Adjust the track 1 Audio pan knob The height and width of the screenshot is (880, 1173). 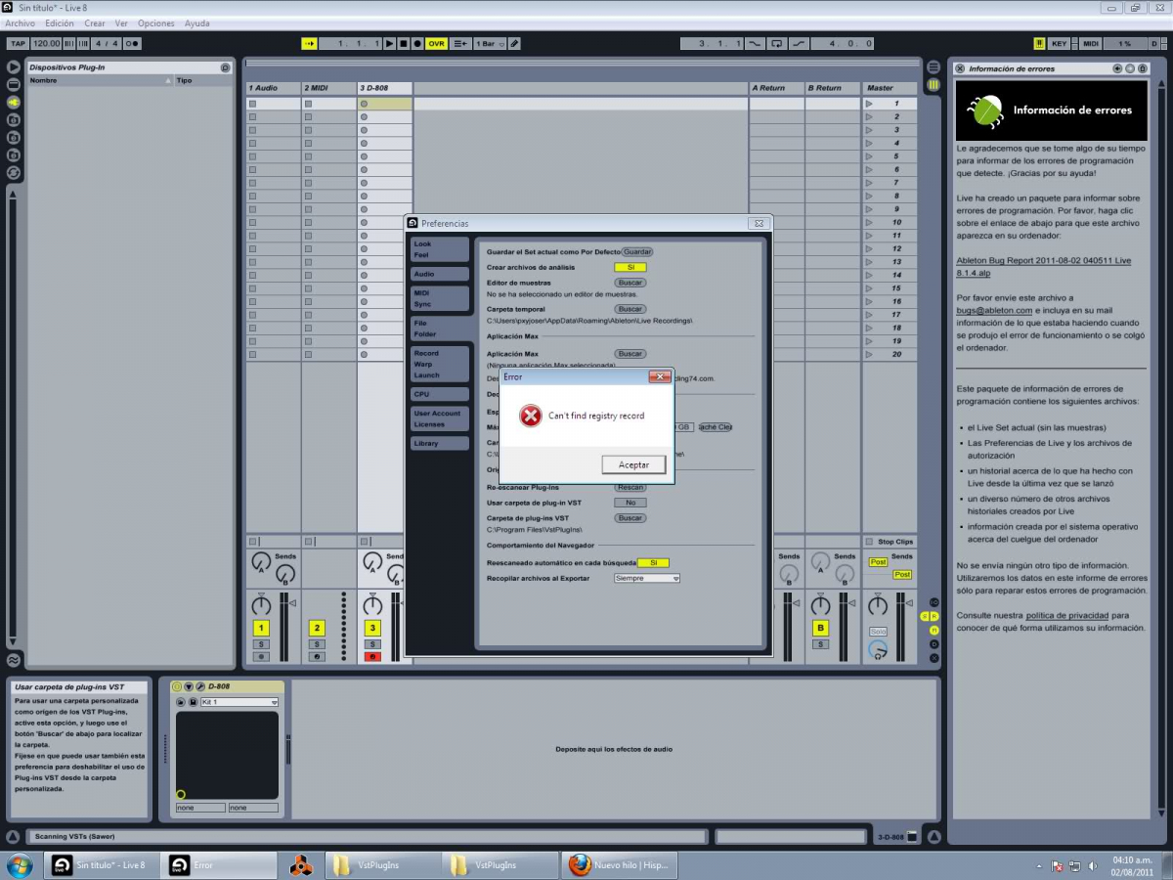261,605
